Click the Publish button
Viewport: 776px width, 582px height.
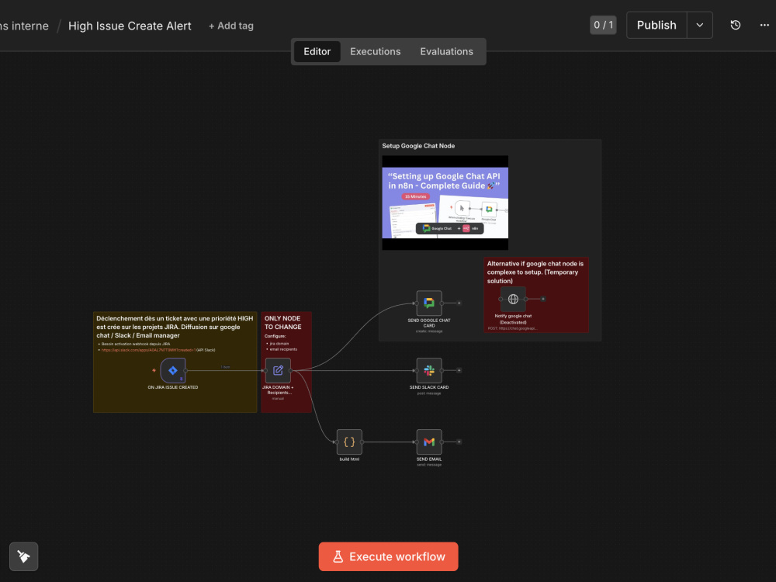pos(656,26)
